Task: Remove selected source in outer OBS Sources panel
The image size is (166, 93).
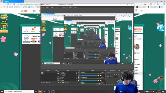Action: tap(61, 82)
